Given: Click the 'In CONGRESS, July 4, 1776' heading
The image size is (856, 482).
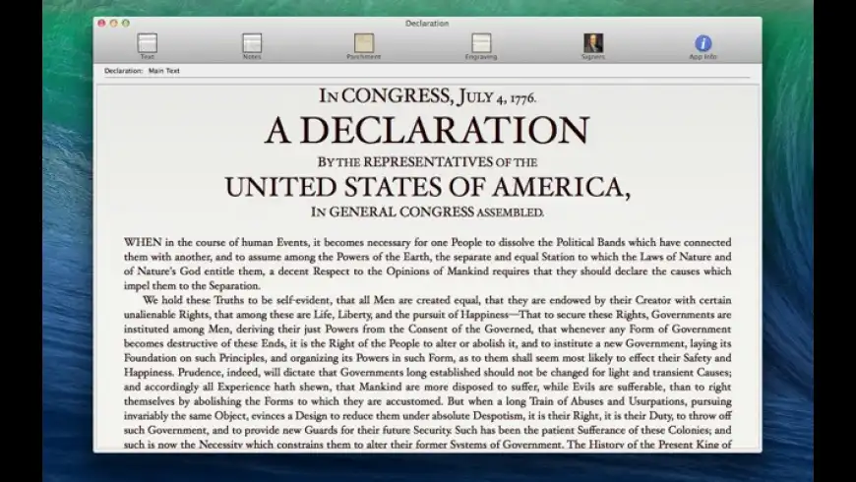Looking at the screenshot, I should click(x=427, y=96).
